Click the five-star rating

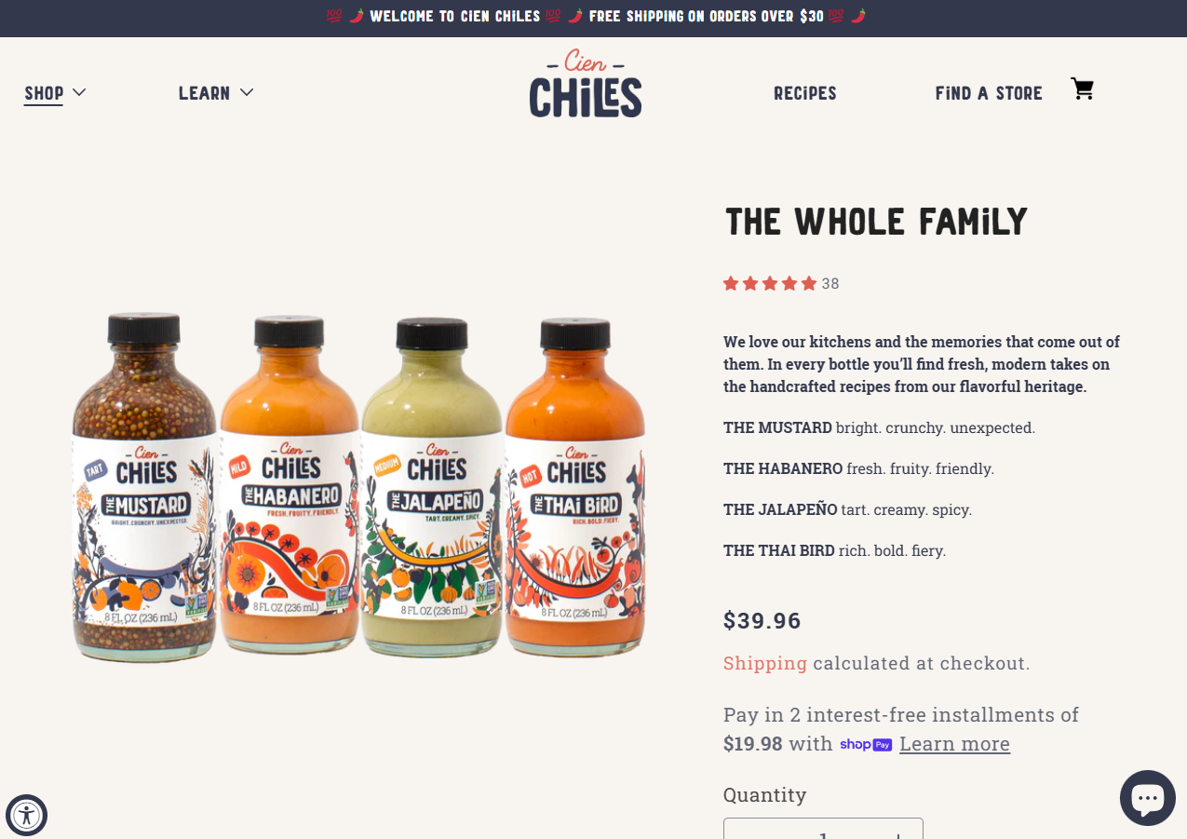click(770, 283)
